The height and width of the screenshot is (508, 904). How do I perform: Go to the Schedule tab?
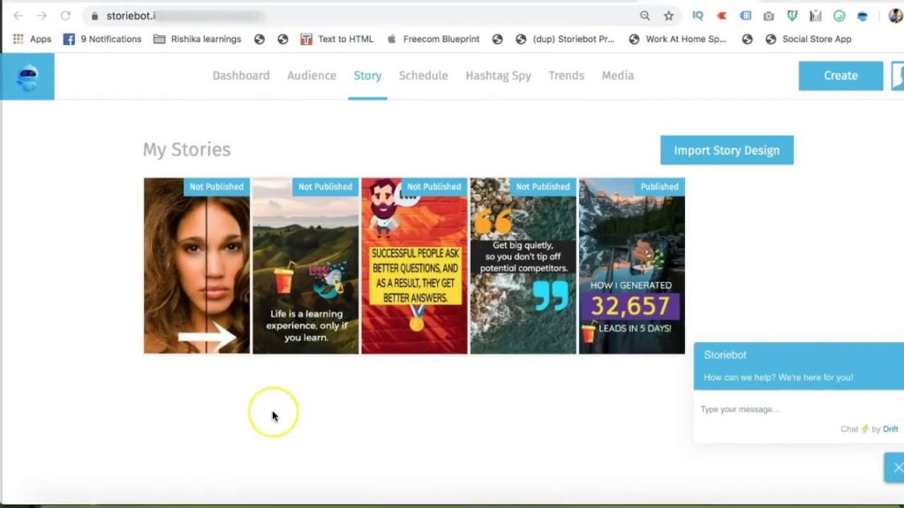[423, 76]
